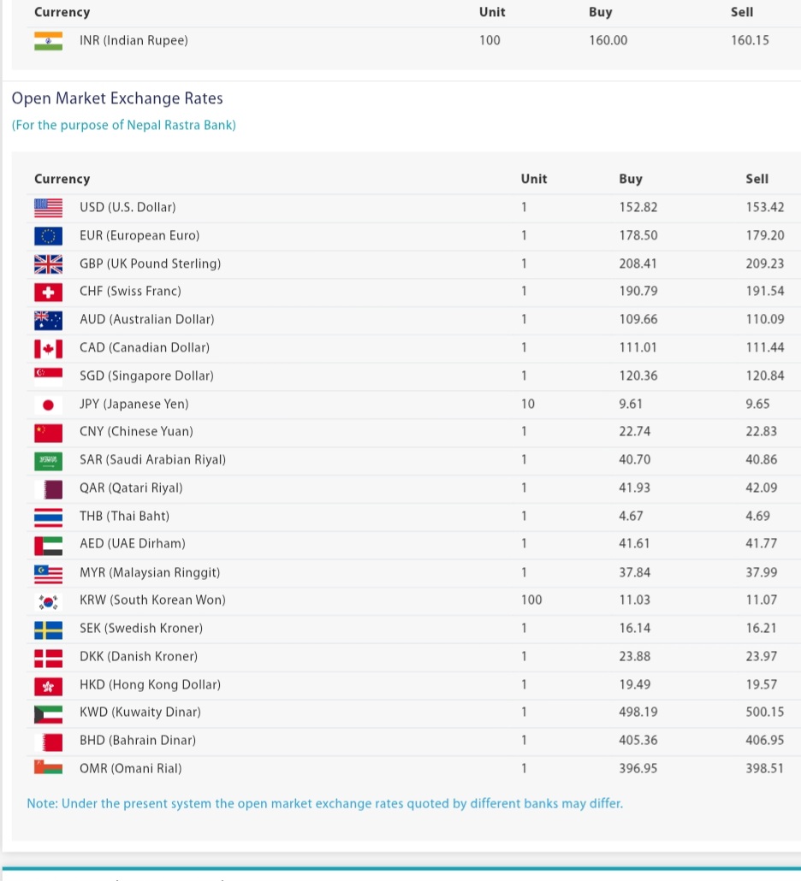Click the Omani flag icon beside OMR
801x881 pixels.
48,767
